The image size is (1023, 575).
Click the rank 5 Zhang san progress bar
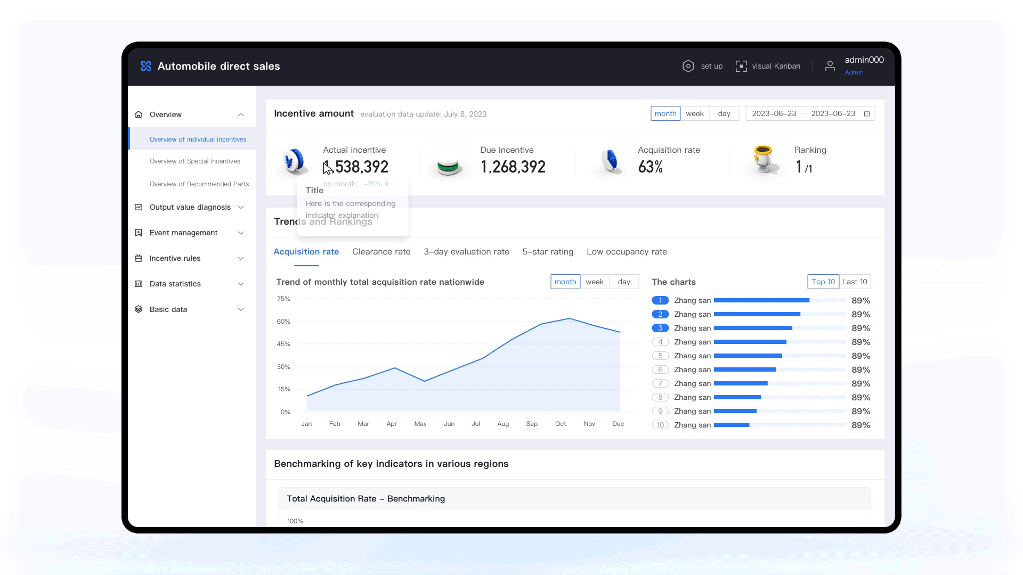point(780,356)
